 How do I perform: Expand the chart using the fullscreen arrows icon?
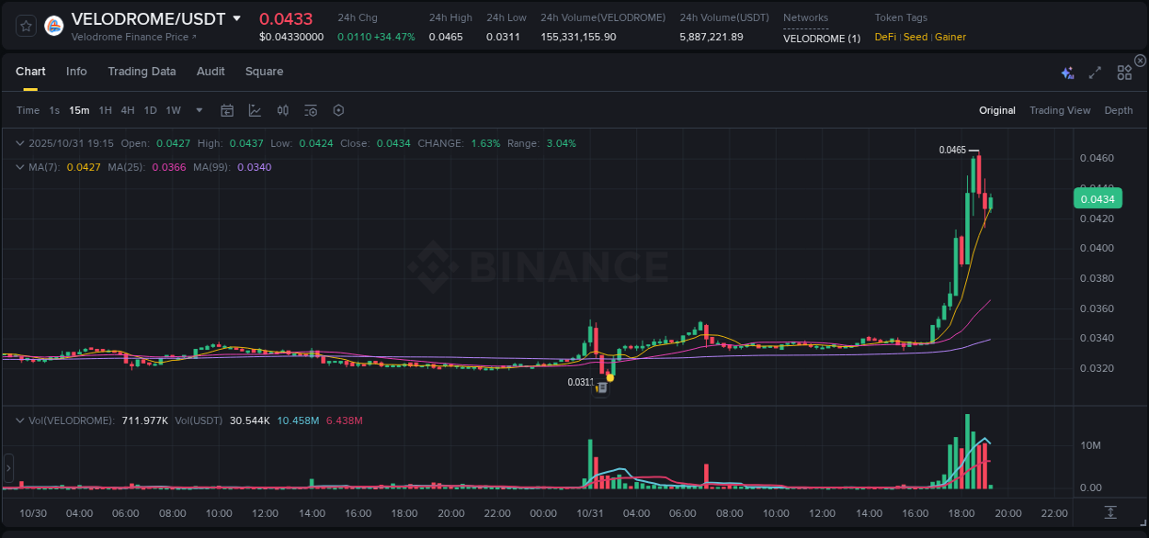(x=1094, y=72)
